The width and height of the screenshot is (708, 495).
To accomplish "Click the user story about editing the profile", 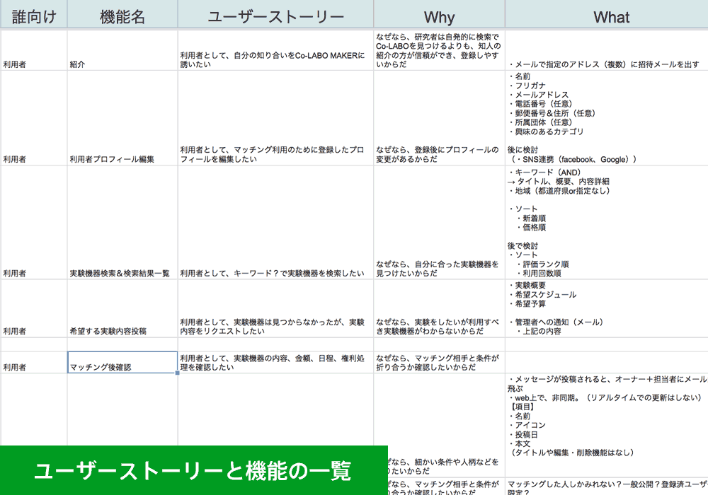I will point(275,154).
